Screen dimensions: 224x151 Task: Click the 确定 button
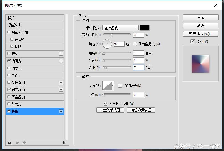[x=201, y=17]
